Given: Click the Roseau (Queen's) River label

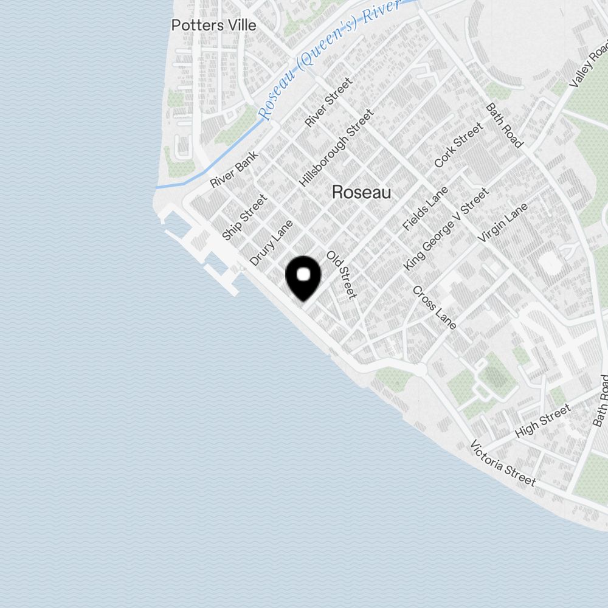Looking at the screenshot, I should pyautogui.click(x=329, y=60).
